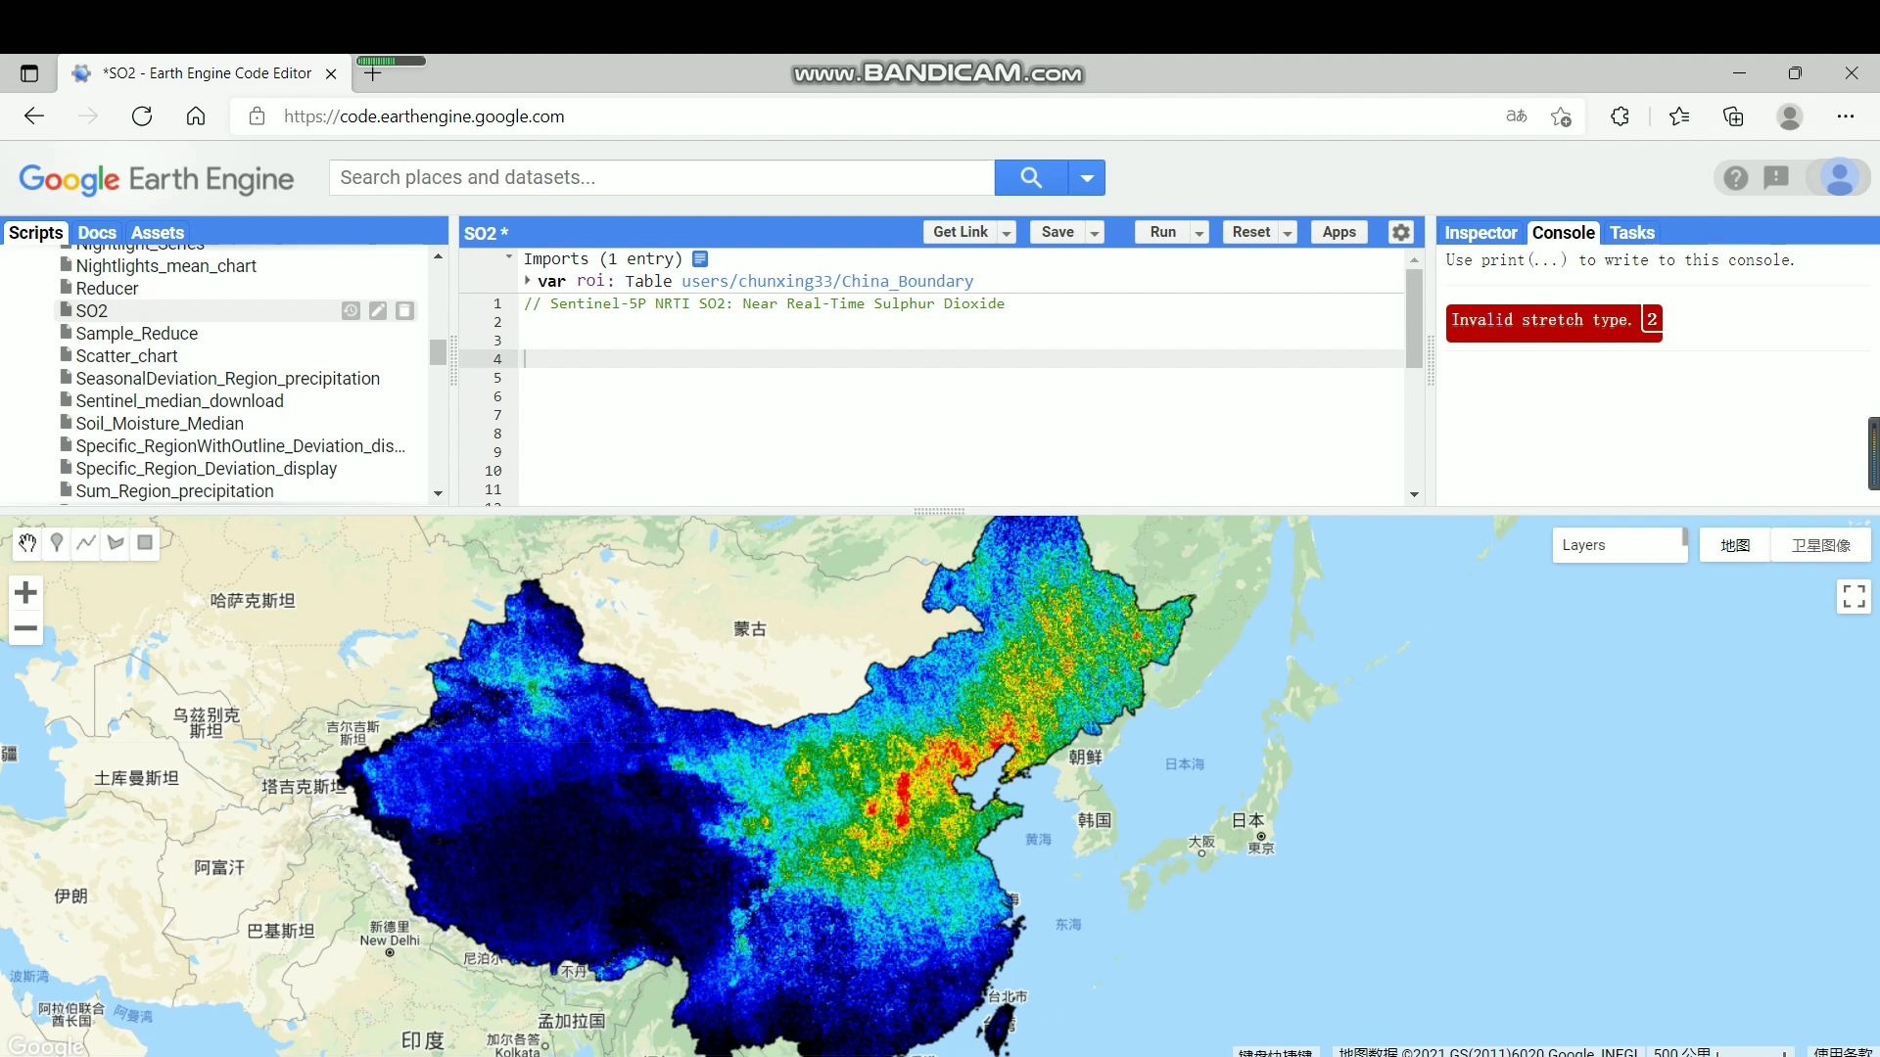Screen dimensions: 1880x1057
Task: Select the hand pan tool on the map
Action: 26,543
